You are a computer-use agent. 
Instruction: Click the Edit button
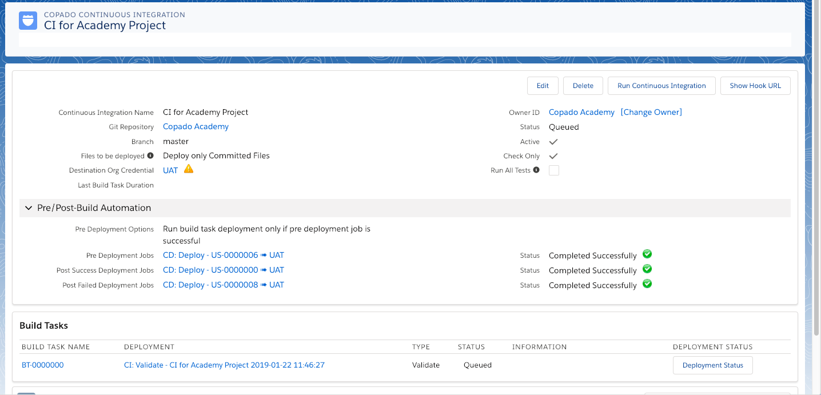tap(543, 86)
